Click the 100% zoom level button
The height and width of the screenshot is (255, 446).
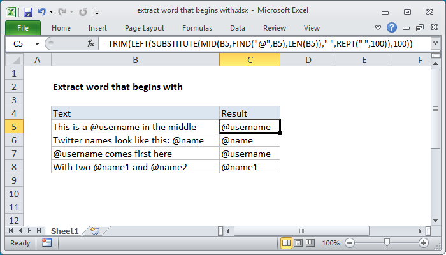[x=330, y=243]
